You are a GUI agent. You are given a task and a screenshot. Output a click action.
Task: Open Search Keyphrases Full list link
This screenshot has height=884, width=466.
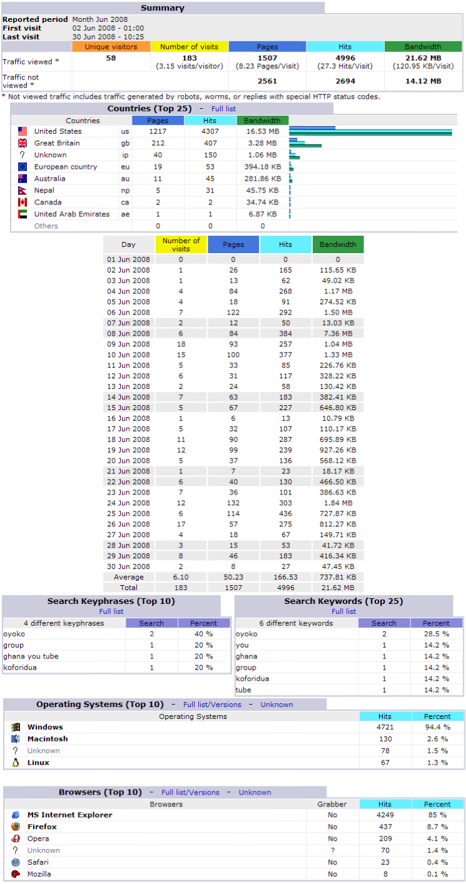[111, 611]
